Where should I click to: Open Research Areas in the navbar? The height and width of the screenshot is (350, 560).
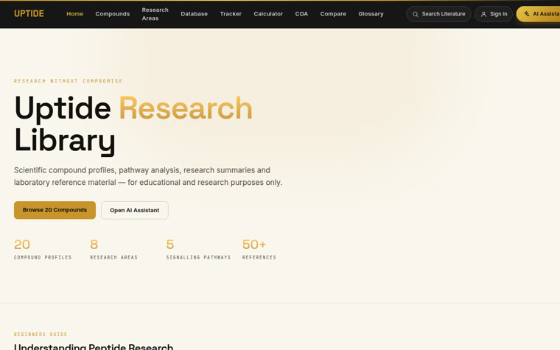[155, 14]
